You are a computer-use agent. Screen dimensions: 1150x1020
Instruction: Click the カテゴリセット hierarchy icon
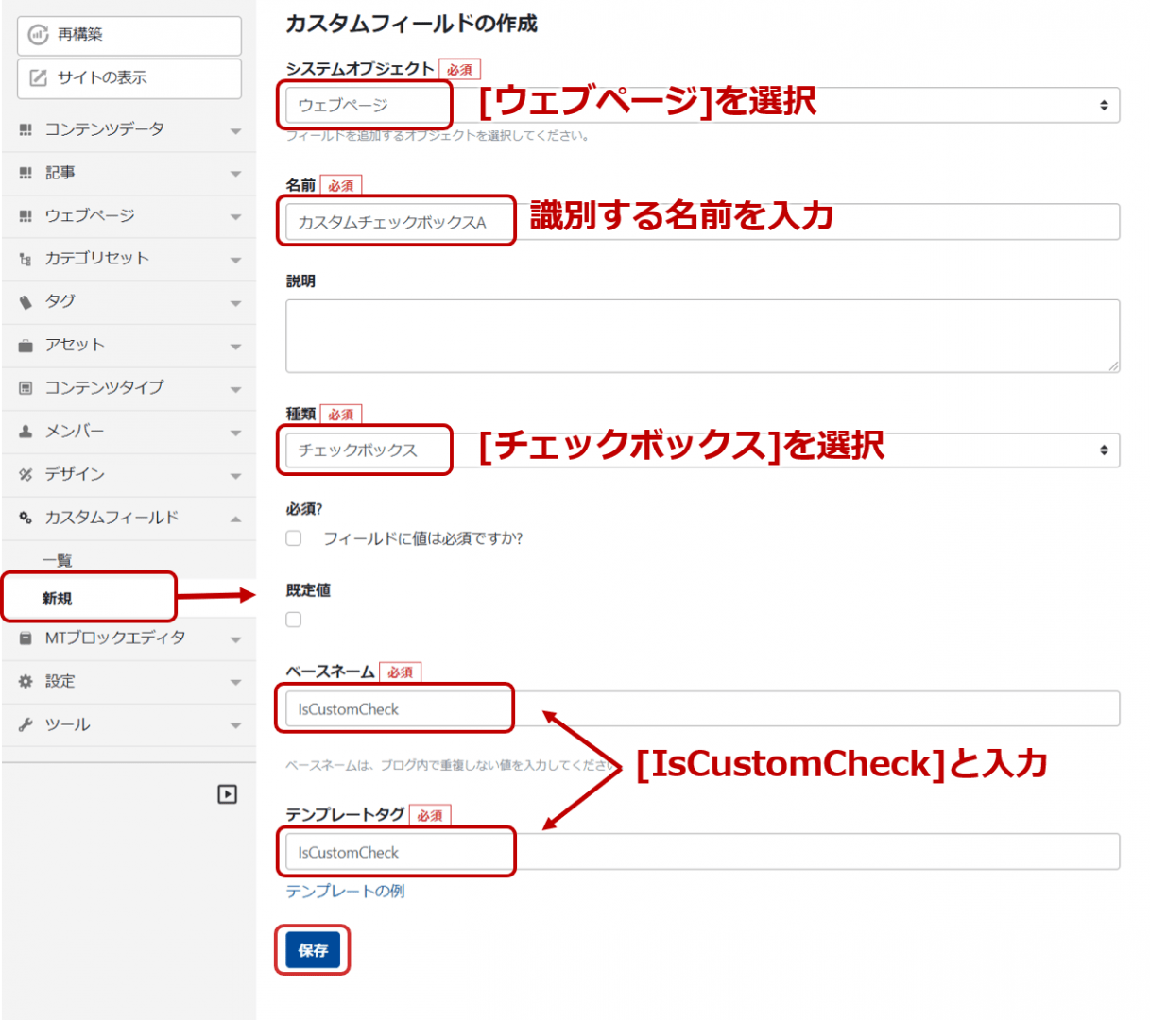[26, 259]
